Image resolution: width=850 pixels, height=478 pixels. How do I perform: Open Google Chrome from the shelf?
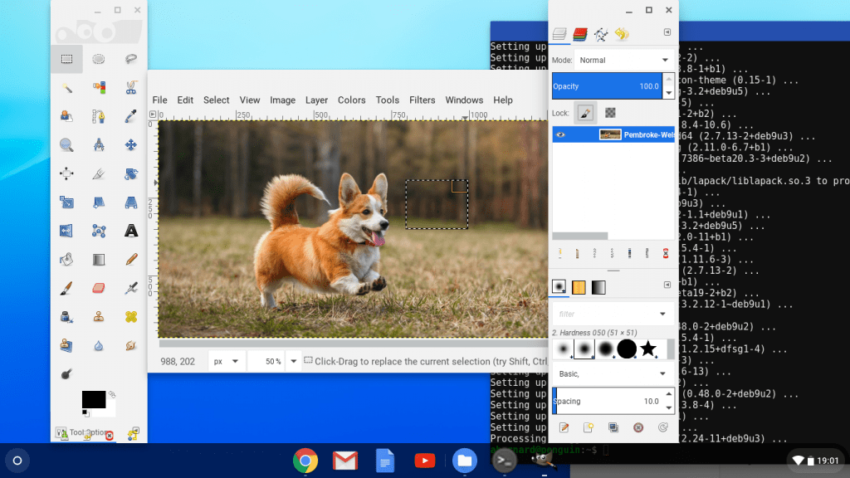tap(305, 461)
